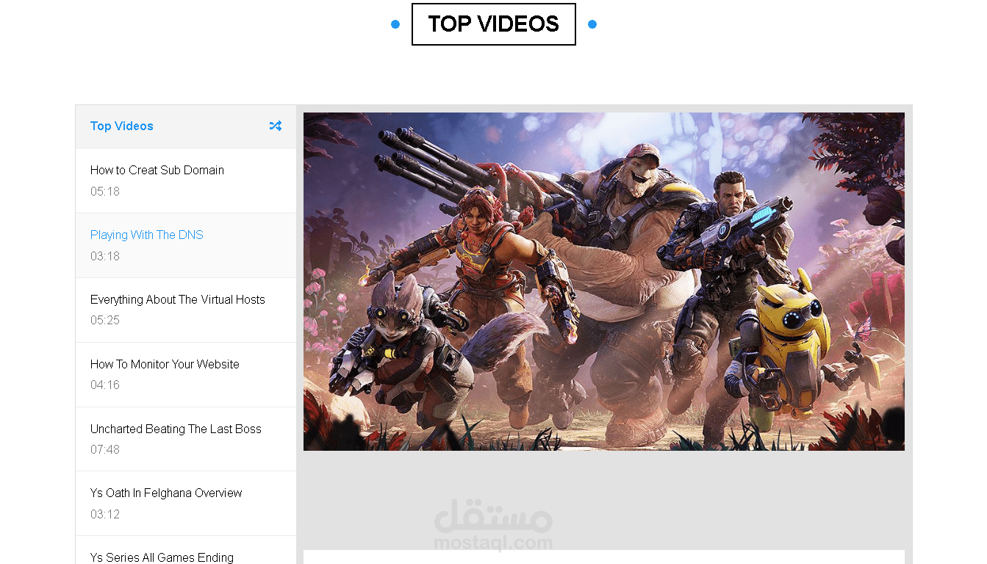Click the 07:48 duration under Uncharted video
Screen dimensions: 987x564
click(105, 449)
